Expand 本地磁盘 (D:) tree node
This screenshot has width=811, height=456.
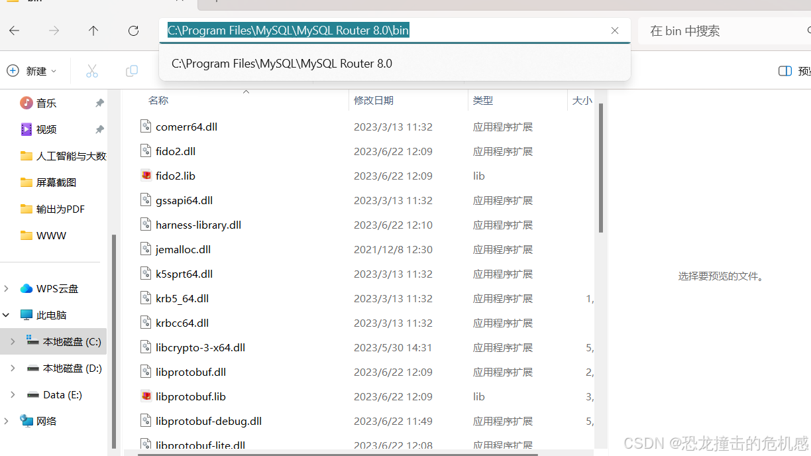13,368
